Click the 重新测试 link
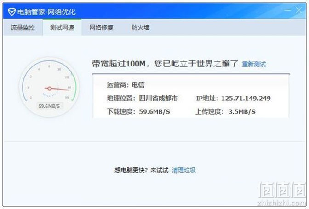The width and height of the screenshot is (309, 209). [254, 64]
